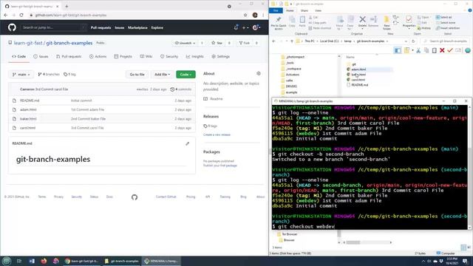Image resolution: width=473 pixels, height=266 pixels.
Task: Open the About section gear icon
Action: pyautogui.click(x=259, y=74)
